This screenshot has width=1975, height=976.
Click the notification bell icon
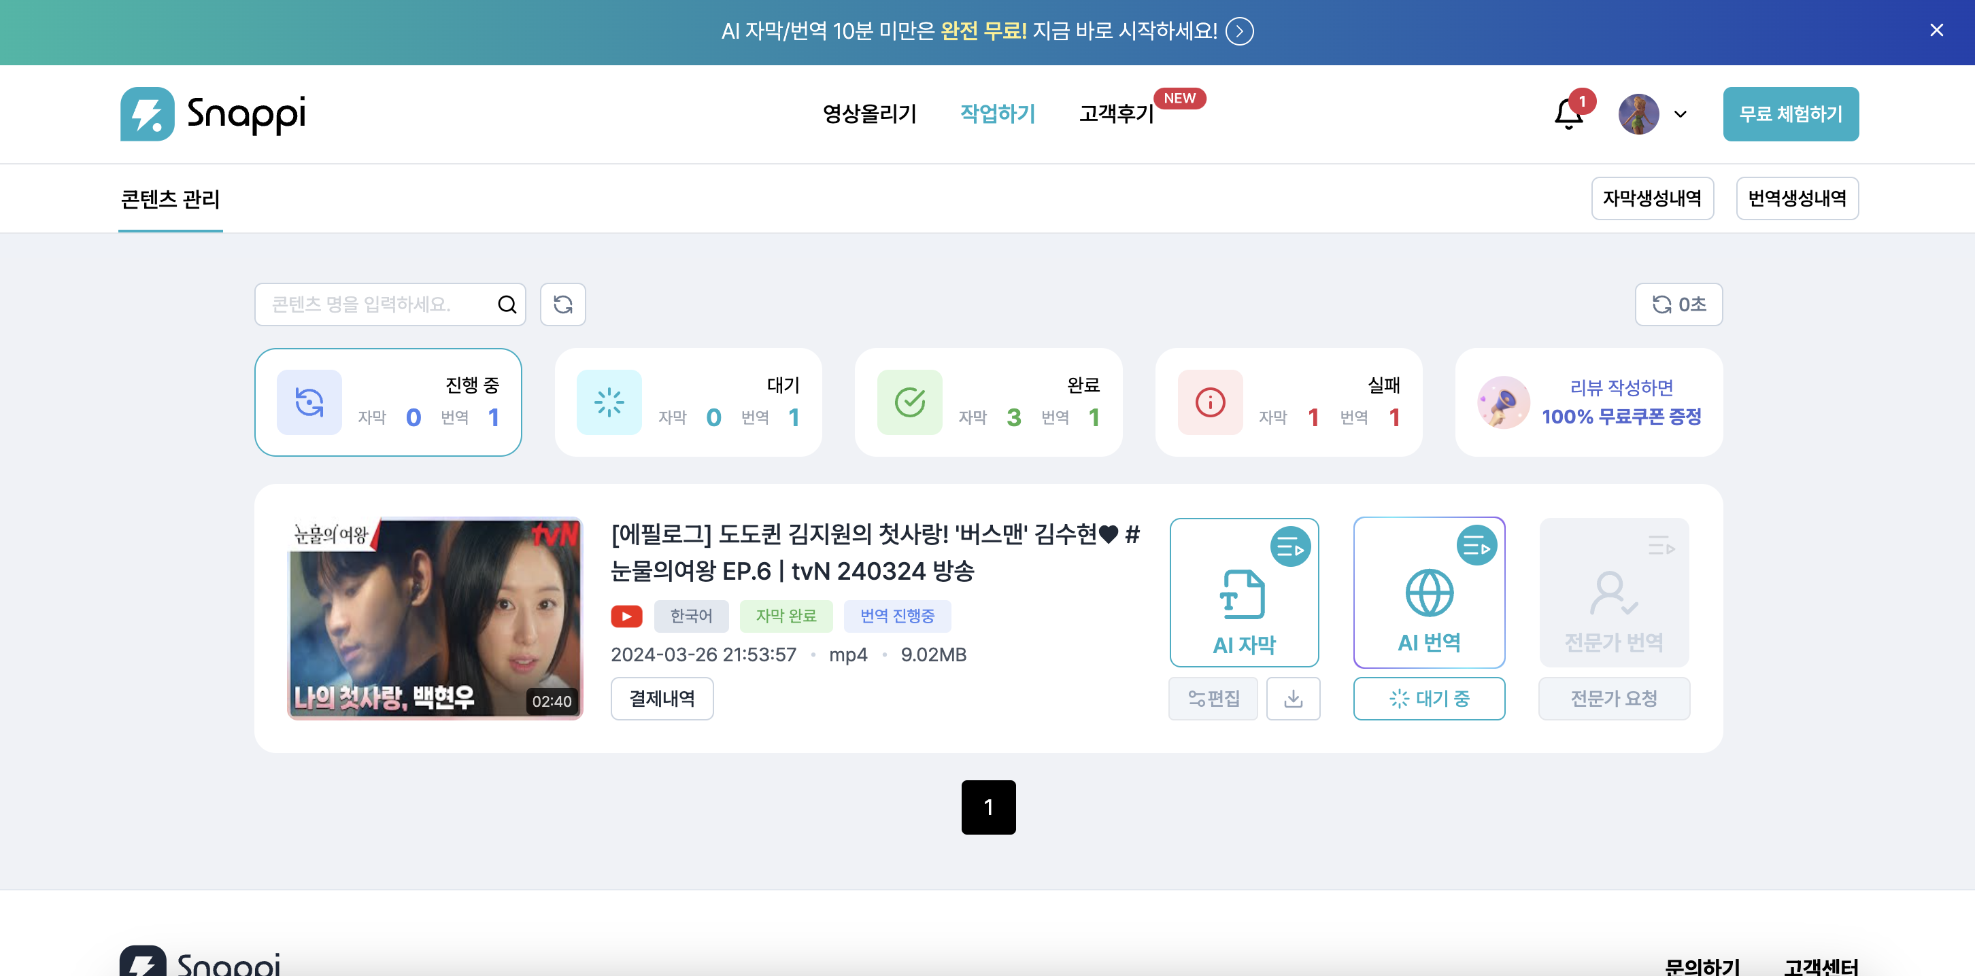point(1568,115)
